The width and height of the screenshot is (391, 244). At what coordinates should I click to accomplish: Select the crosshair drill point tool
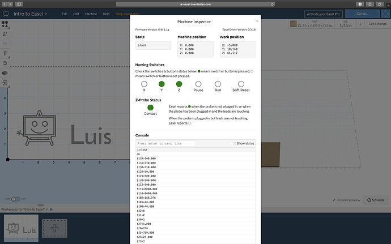point(5,44)
